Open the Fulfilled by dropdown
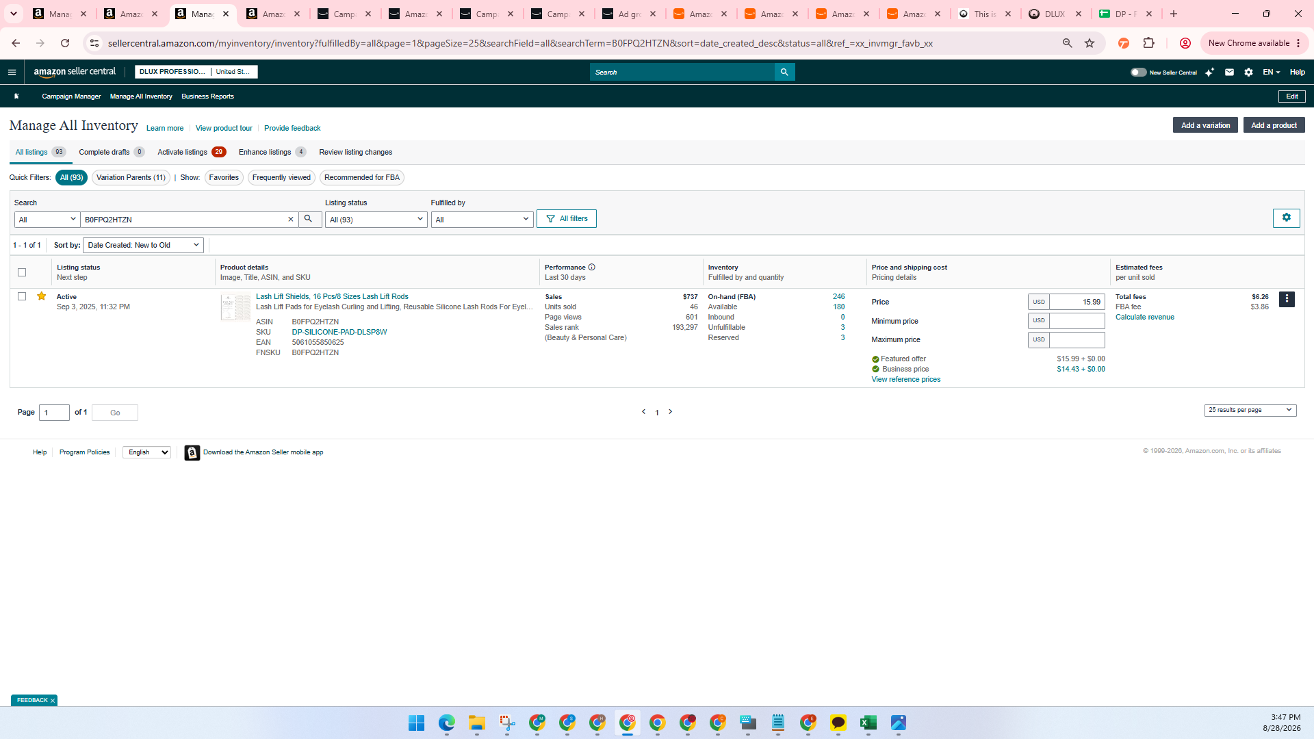Screen dimensions: 1314x739 point(482,220)
